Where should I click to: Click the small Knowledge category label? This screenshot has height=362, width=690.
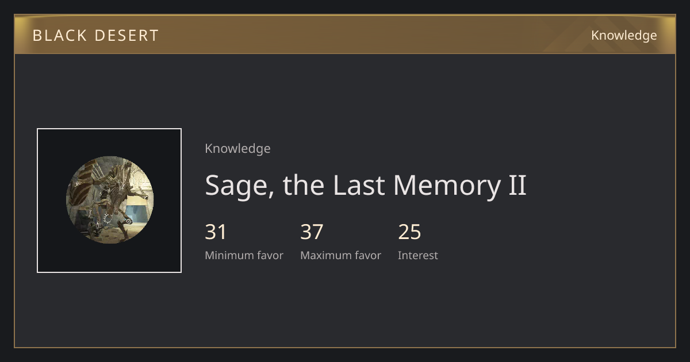[x=237, y=149]
